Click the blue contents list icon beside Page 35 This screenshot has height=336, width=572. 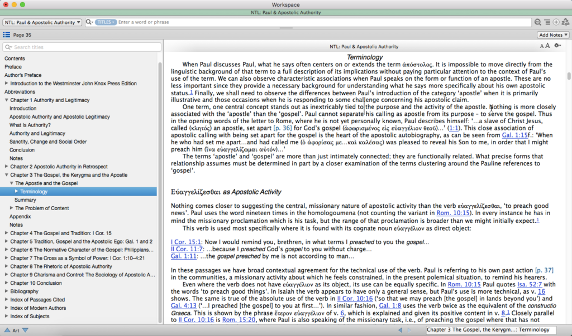[x=6, y=35]
